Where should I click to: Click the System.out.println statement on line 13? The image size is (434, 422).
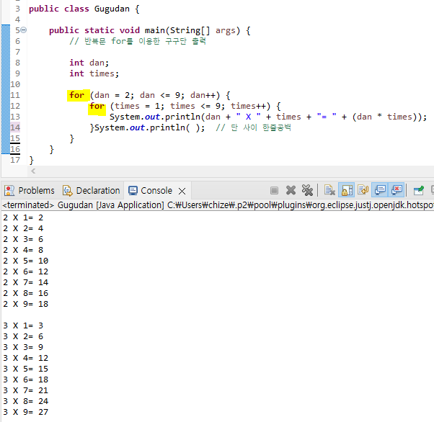[268, 117]
